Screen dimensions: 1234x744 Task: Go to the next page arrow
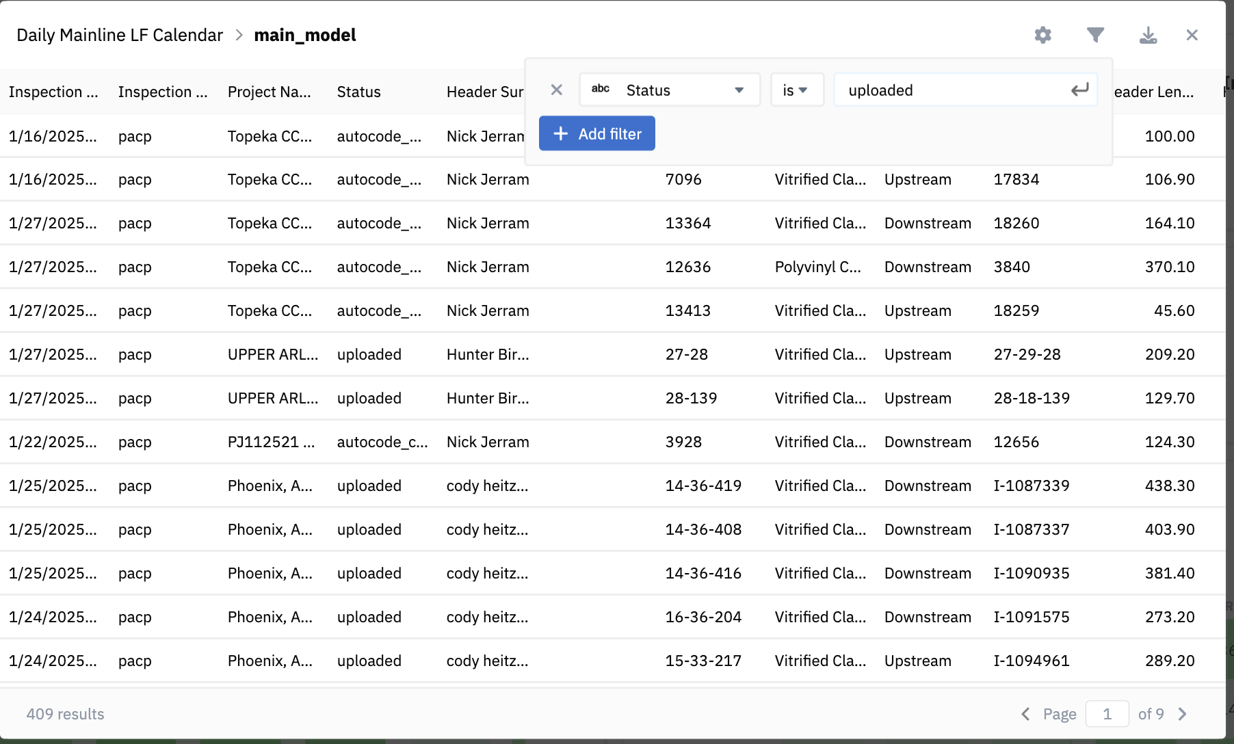[1183, 714]
